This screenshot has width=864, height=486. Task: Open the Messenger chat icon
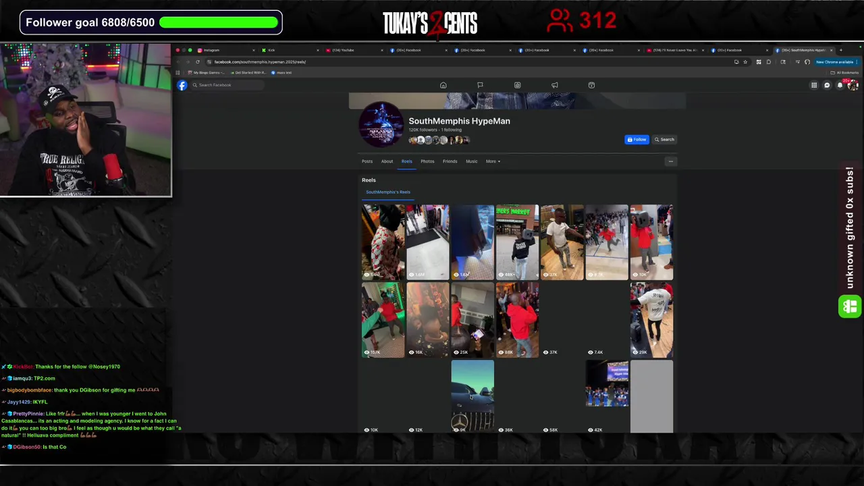tap(827, 85)
